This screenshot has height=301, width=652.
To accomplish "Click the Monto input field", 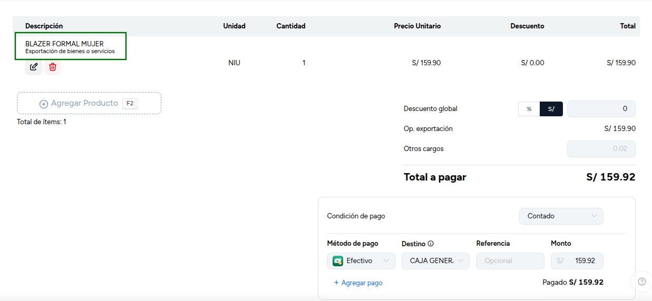I will [577, 261].
